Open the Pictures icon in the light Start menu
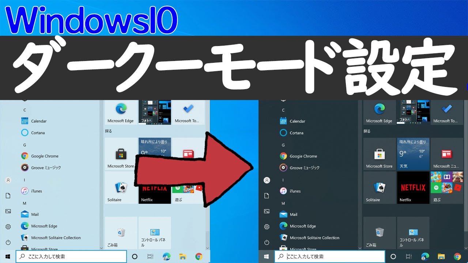 8,211
